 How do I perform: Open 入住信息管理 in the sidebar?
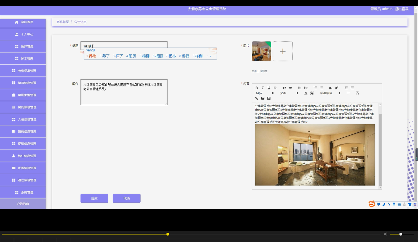click(x=23, y=119)
